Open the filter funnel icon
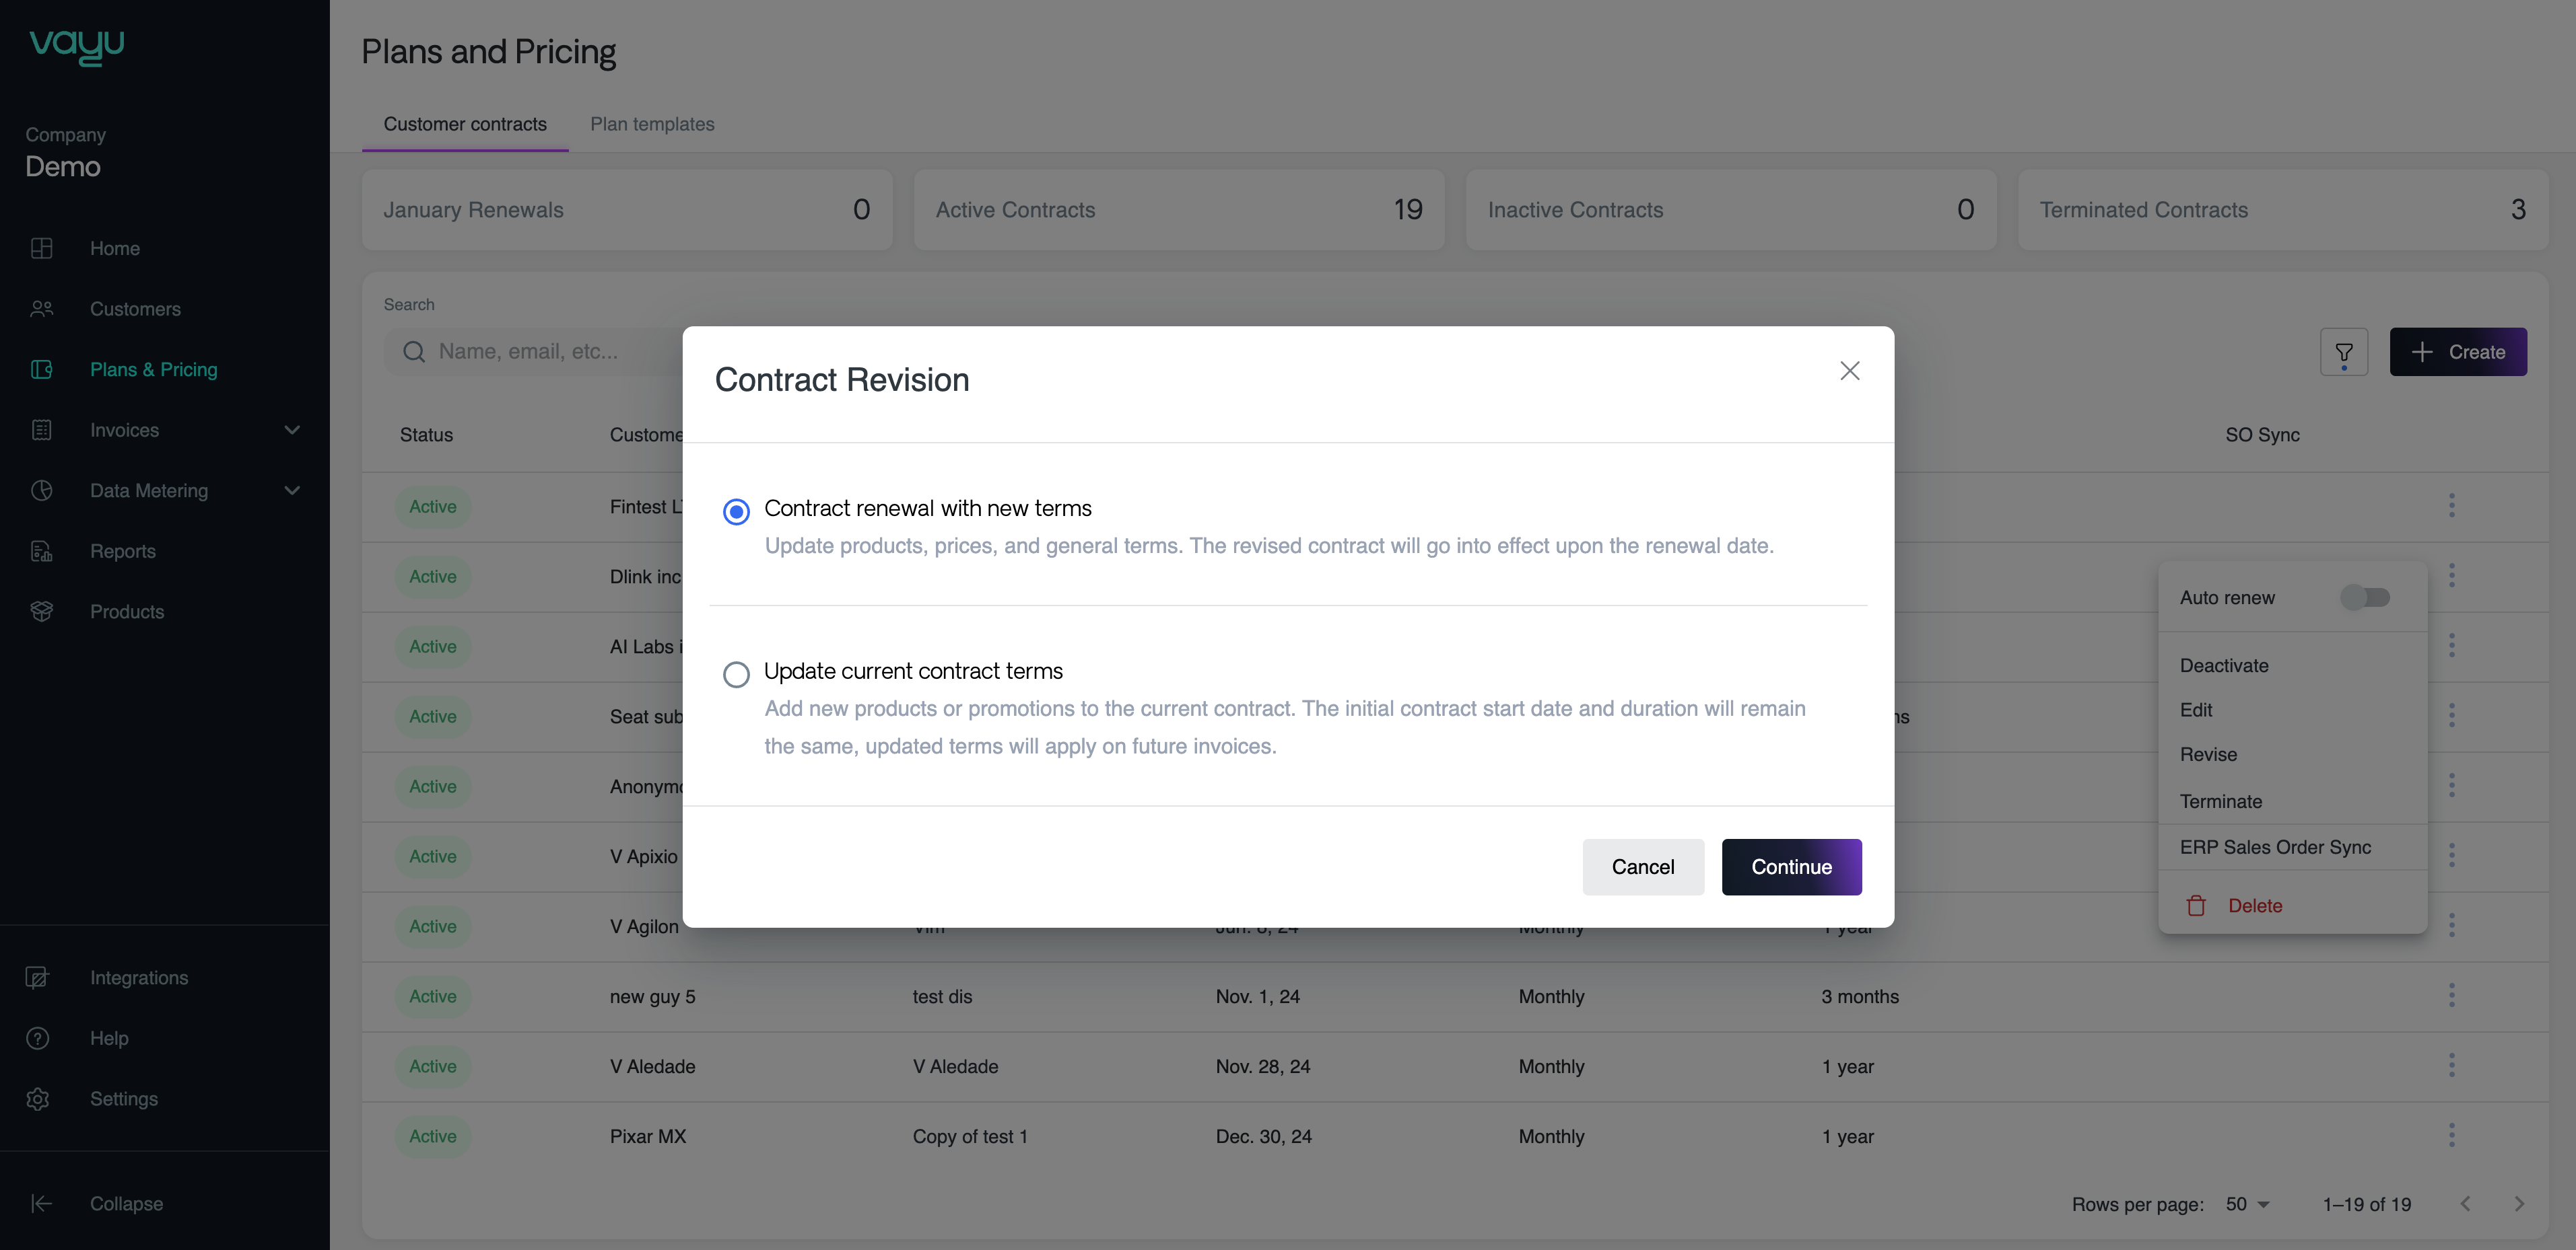 click(x=2343, y=352)
